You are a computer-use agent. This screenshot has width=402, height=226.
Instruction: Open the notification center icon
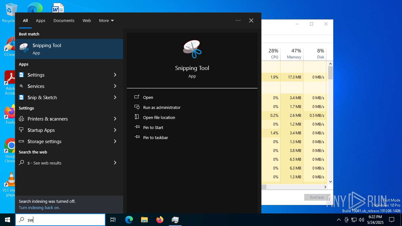click(x=392, y=220)
